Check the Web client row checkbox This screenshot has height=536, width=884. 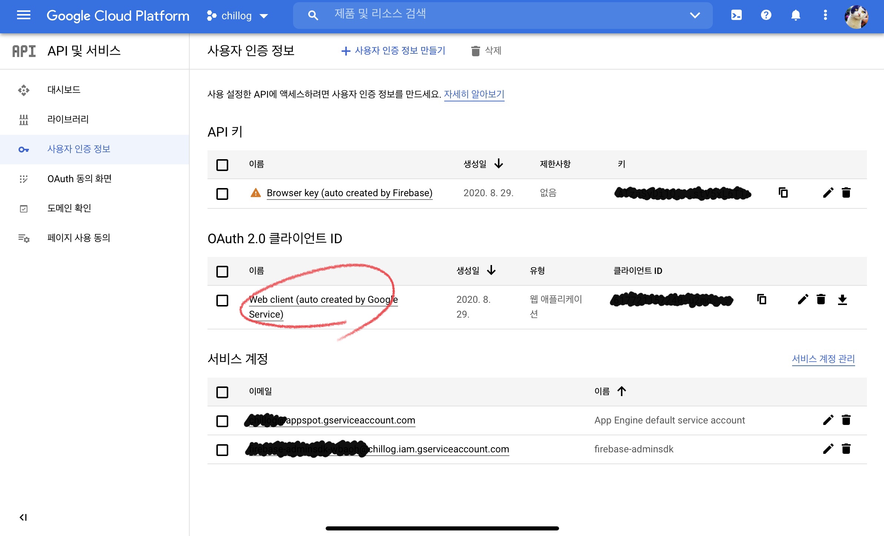222,300
